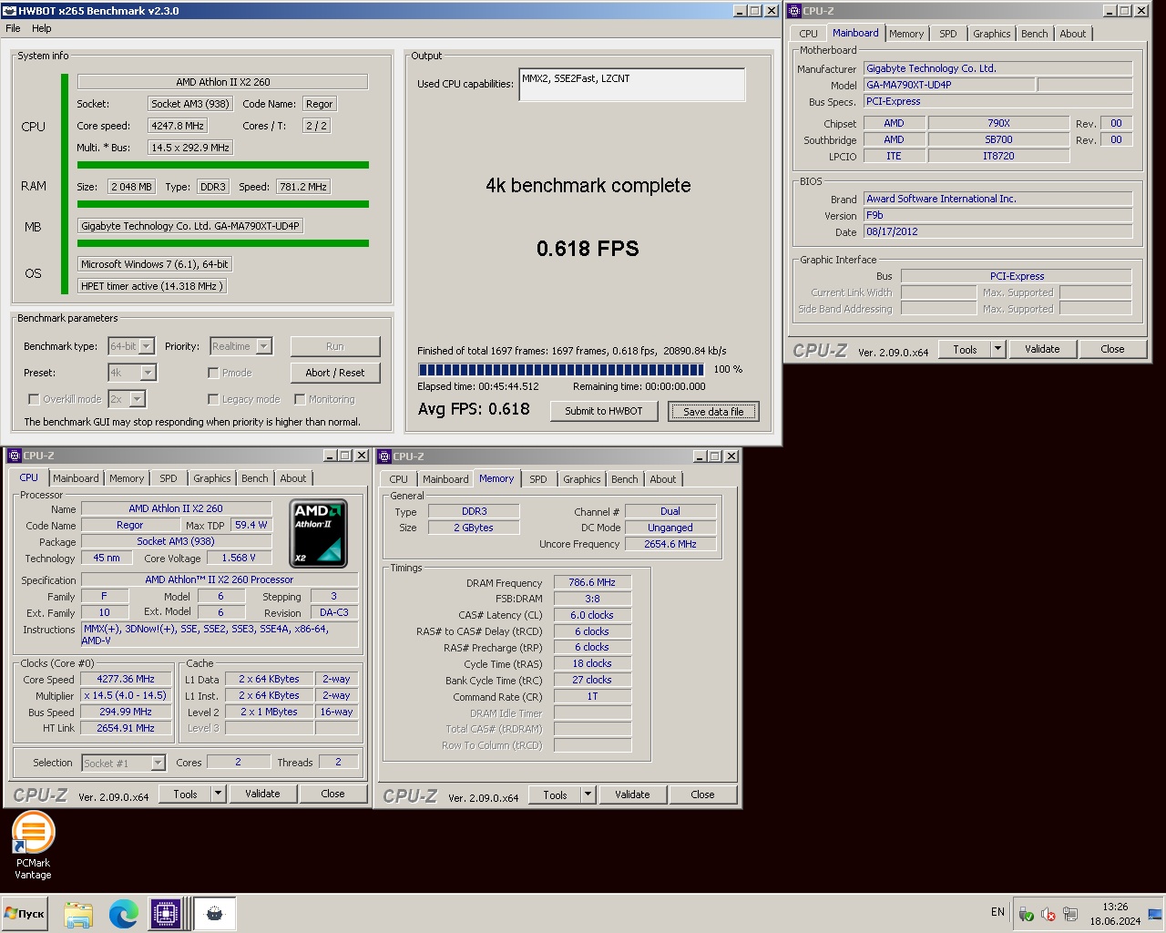This screenshot has width=1166, height=933.
Task: Click the AMD Athlon II processor logo
Action: point(318,533)
